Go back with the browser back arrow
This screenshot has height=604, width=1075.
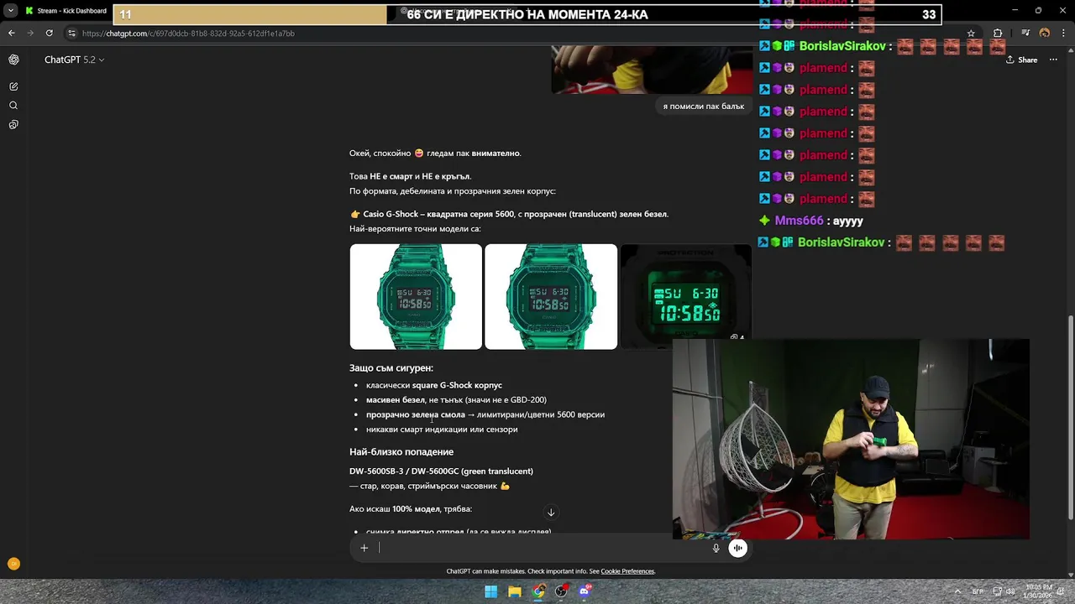pyautogui.click(x=11, y=34)
